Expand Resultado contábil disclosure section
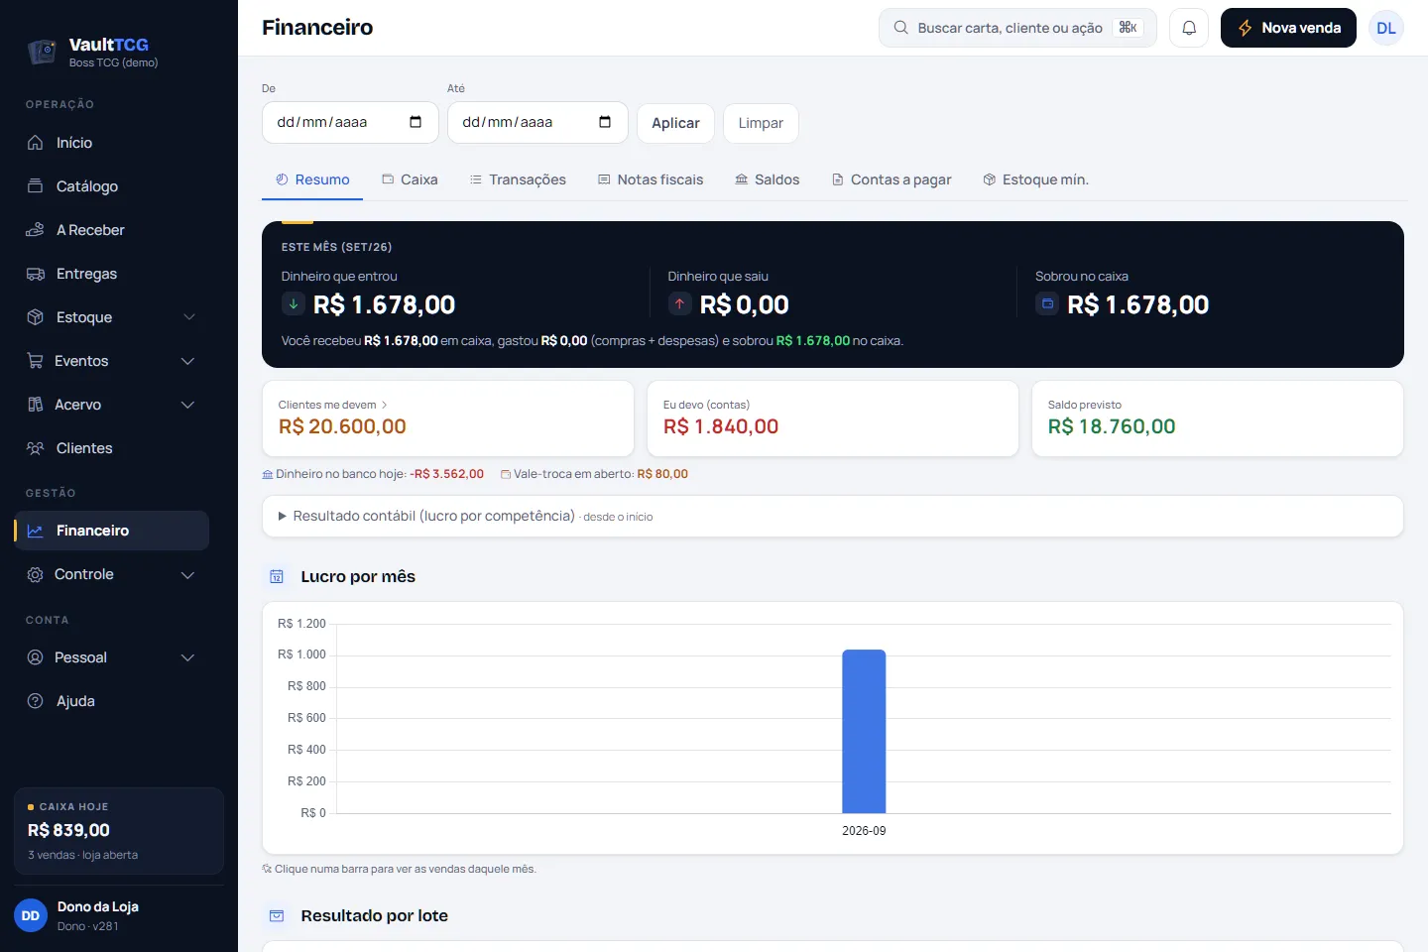Screen dimensions: 1428x952 pyautogui.click(x=832, y=516)
